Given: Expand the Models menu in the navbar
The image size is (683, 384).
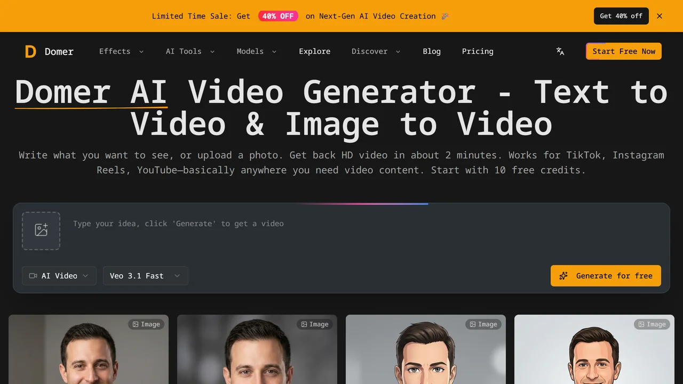Looking at the screenshot, I should (257, 51).
